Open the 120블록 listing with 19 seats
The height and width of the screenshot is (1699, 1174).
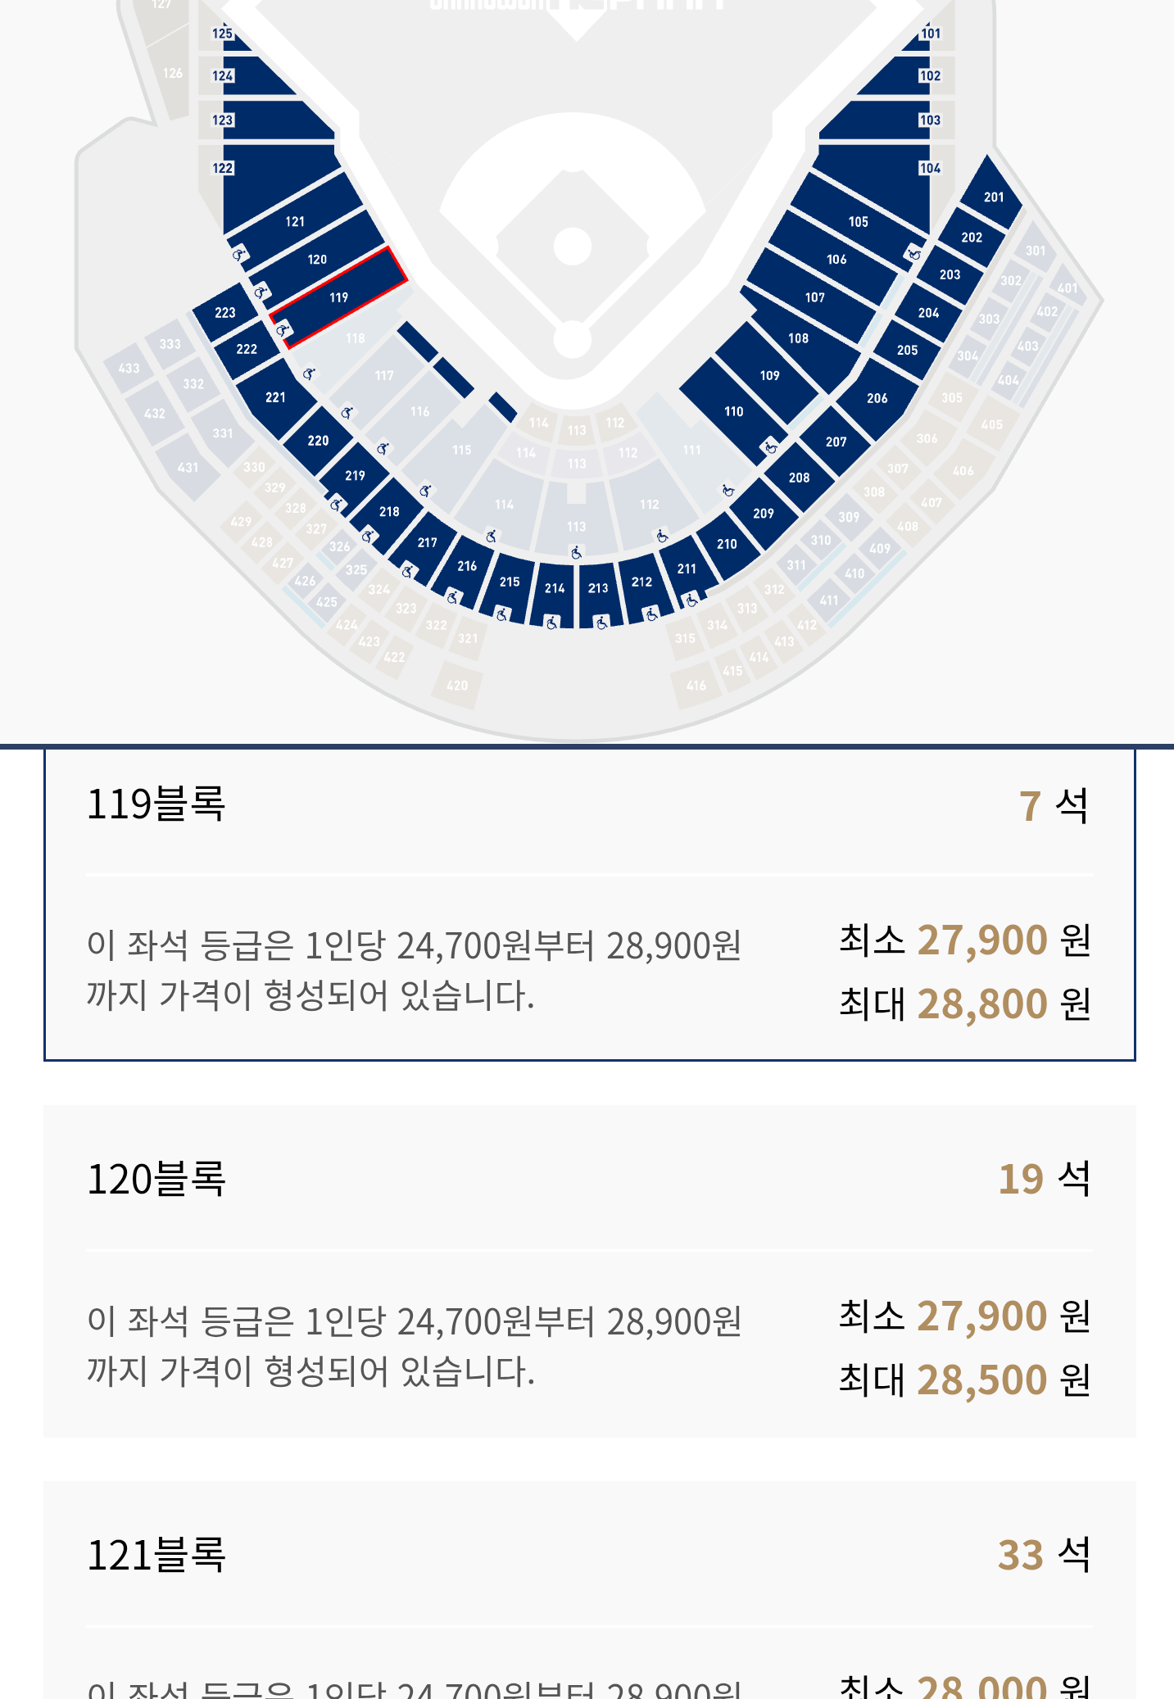coord(589,1271)
